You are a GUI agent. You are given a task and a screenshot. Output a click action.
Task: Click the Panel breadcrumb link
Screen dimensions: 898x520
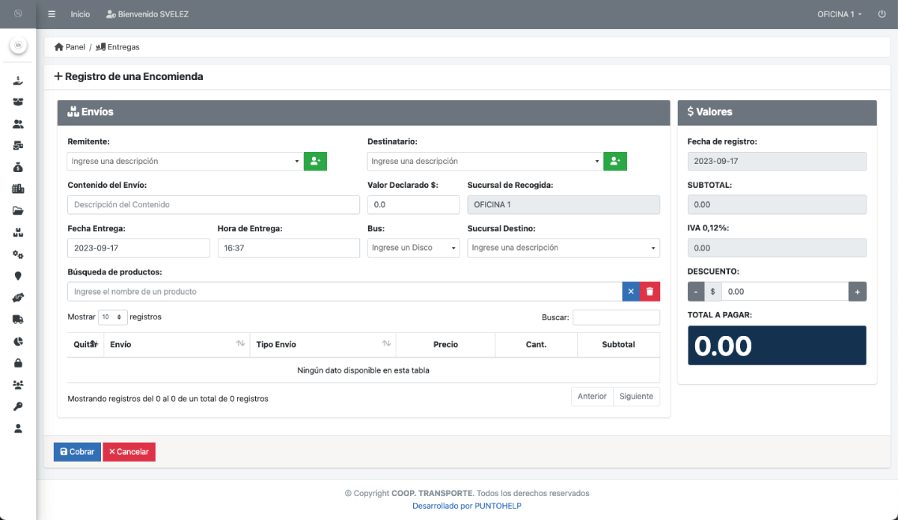pos(70,47)
